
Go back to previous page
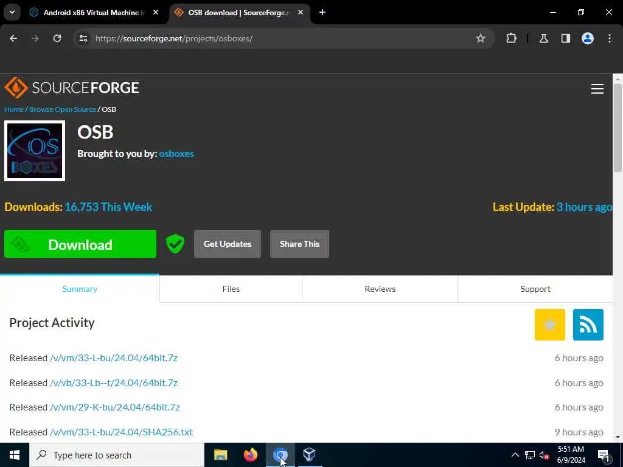13,38
